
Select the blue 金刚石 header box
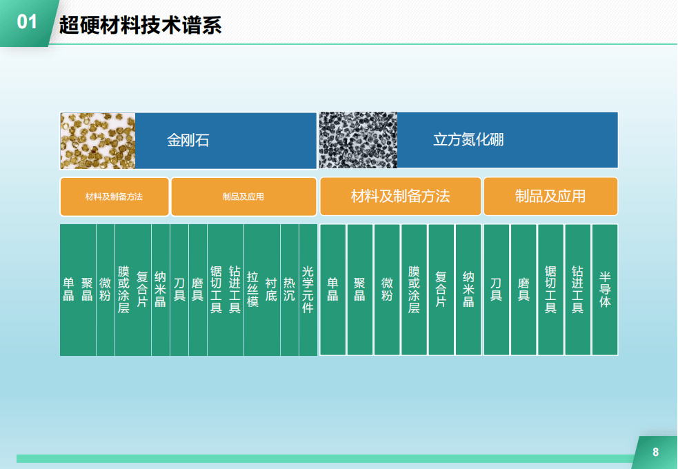click(x=226, y=141)
